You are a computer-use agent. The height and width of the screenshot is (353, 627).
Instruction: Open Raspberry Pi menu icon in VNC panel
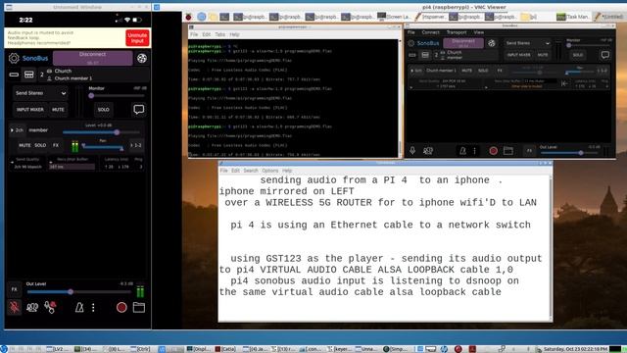188,17
